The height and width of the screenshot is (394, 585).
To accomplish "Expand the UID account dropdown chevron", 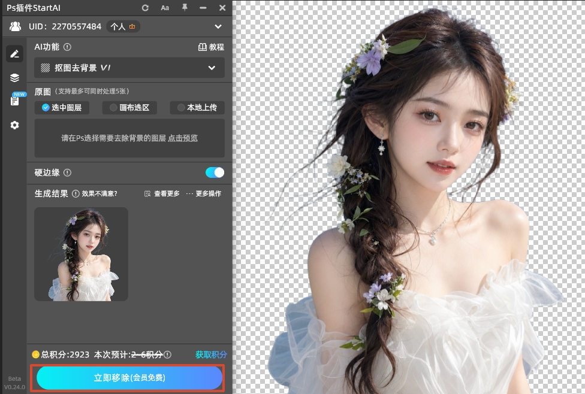I will (x=218, y=26).
